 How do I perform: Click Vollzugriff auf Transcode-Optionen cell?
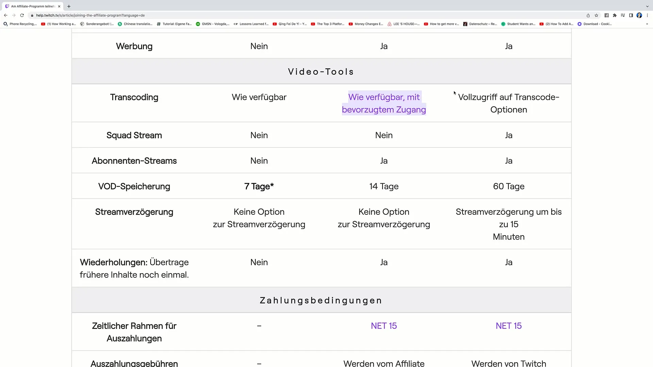coord(508,103)
